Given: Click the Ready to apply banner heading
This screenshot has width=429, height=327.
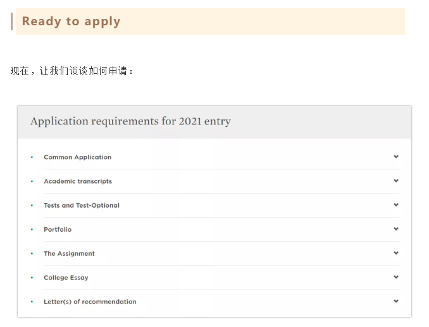Looking at the screenshot, I should 71,21.
